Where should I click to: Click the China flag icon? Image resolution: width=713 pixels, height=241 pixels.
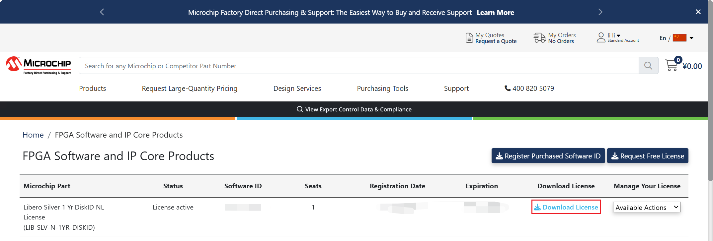tap(679, 38)
